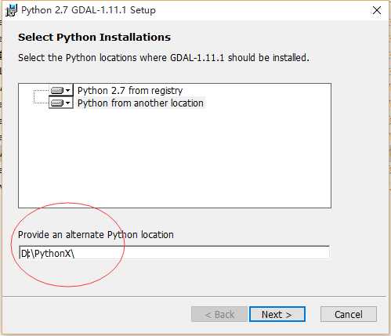Open the dropdown arrow beside Python from another location
Image resolution: width=391 pixels, height=336 pixels.
click(x=68, y=103)
